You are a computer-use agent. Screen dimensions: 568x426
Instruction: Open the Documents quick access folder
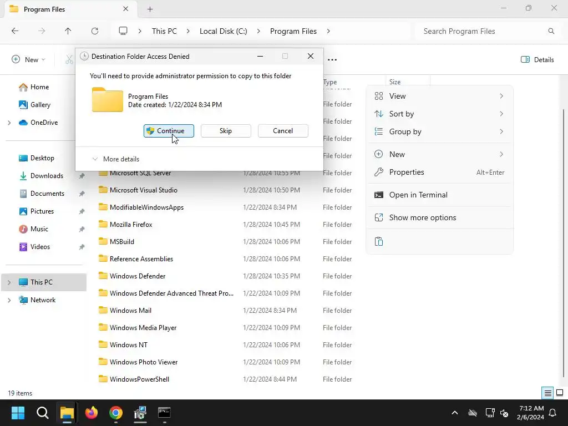coord(47,194)
